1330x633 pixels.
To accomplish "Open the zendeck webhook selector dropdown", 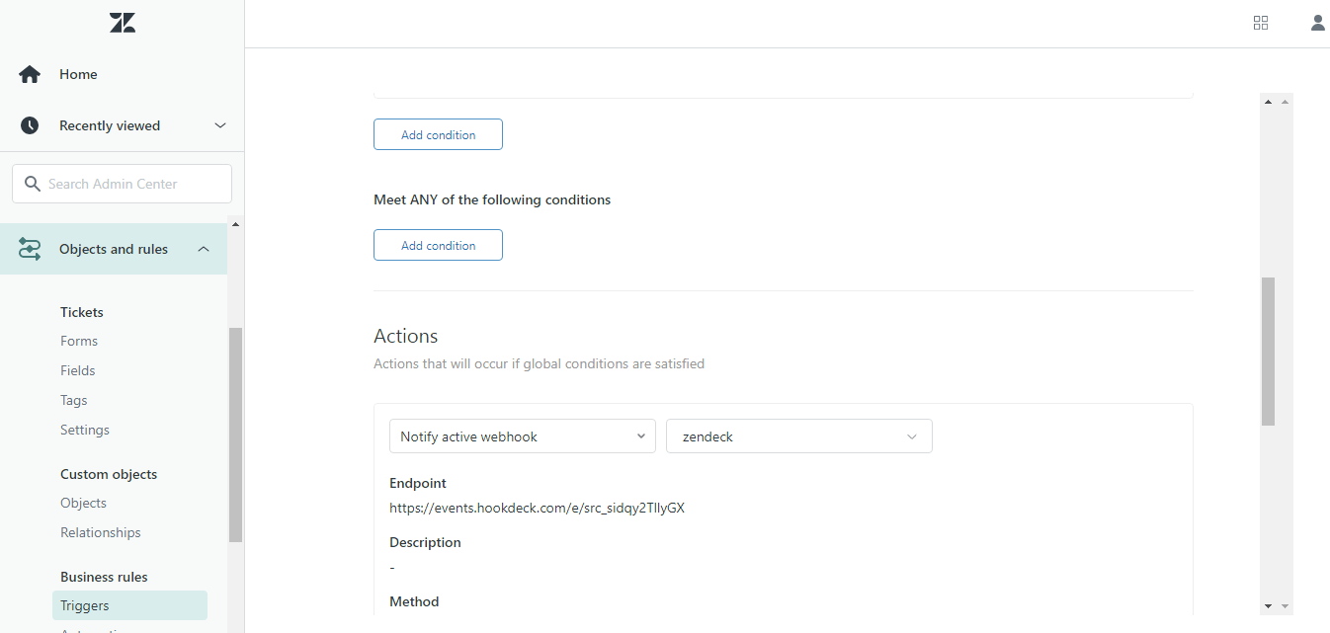I will coord(798,435).
